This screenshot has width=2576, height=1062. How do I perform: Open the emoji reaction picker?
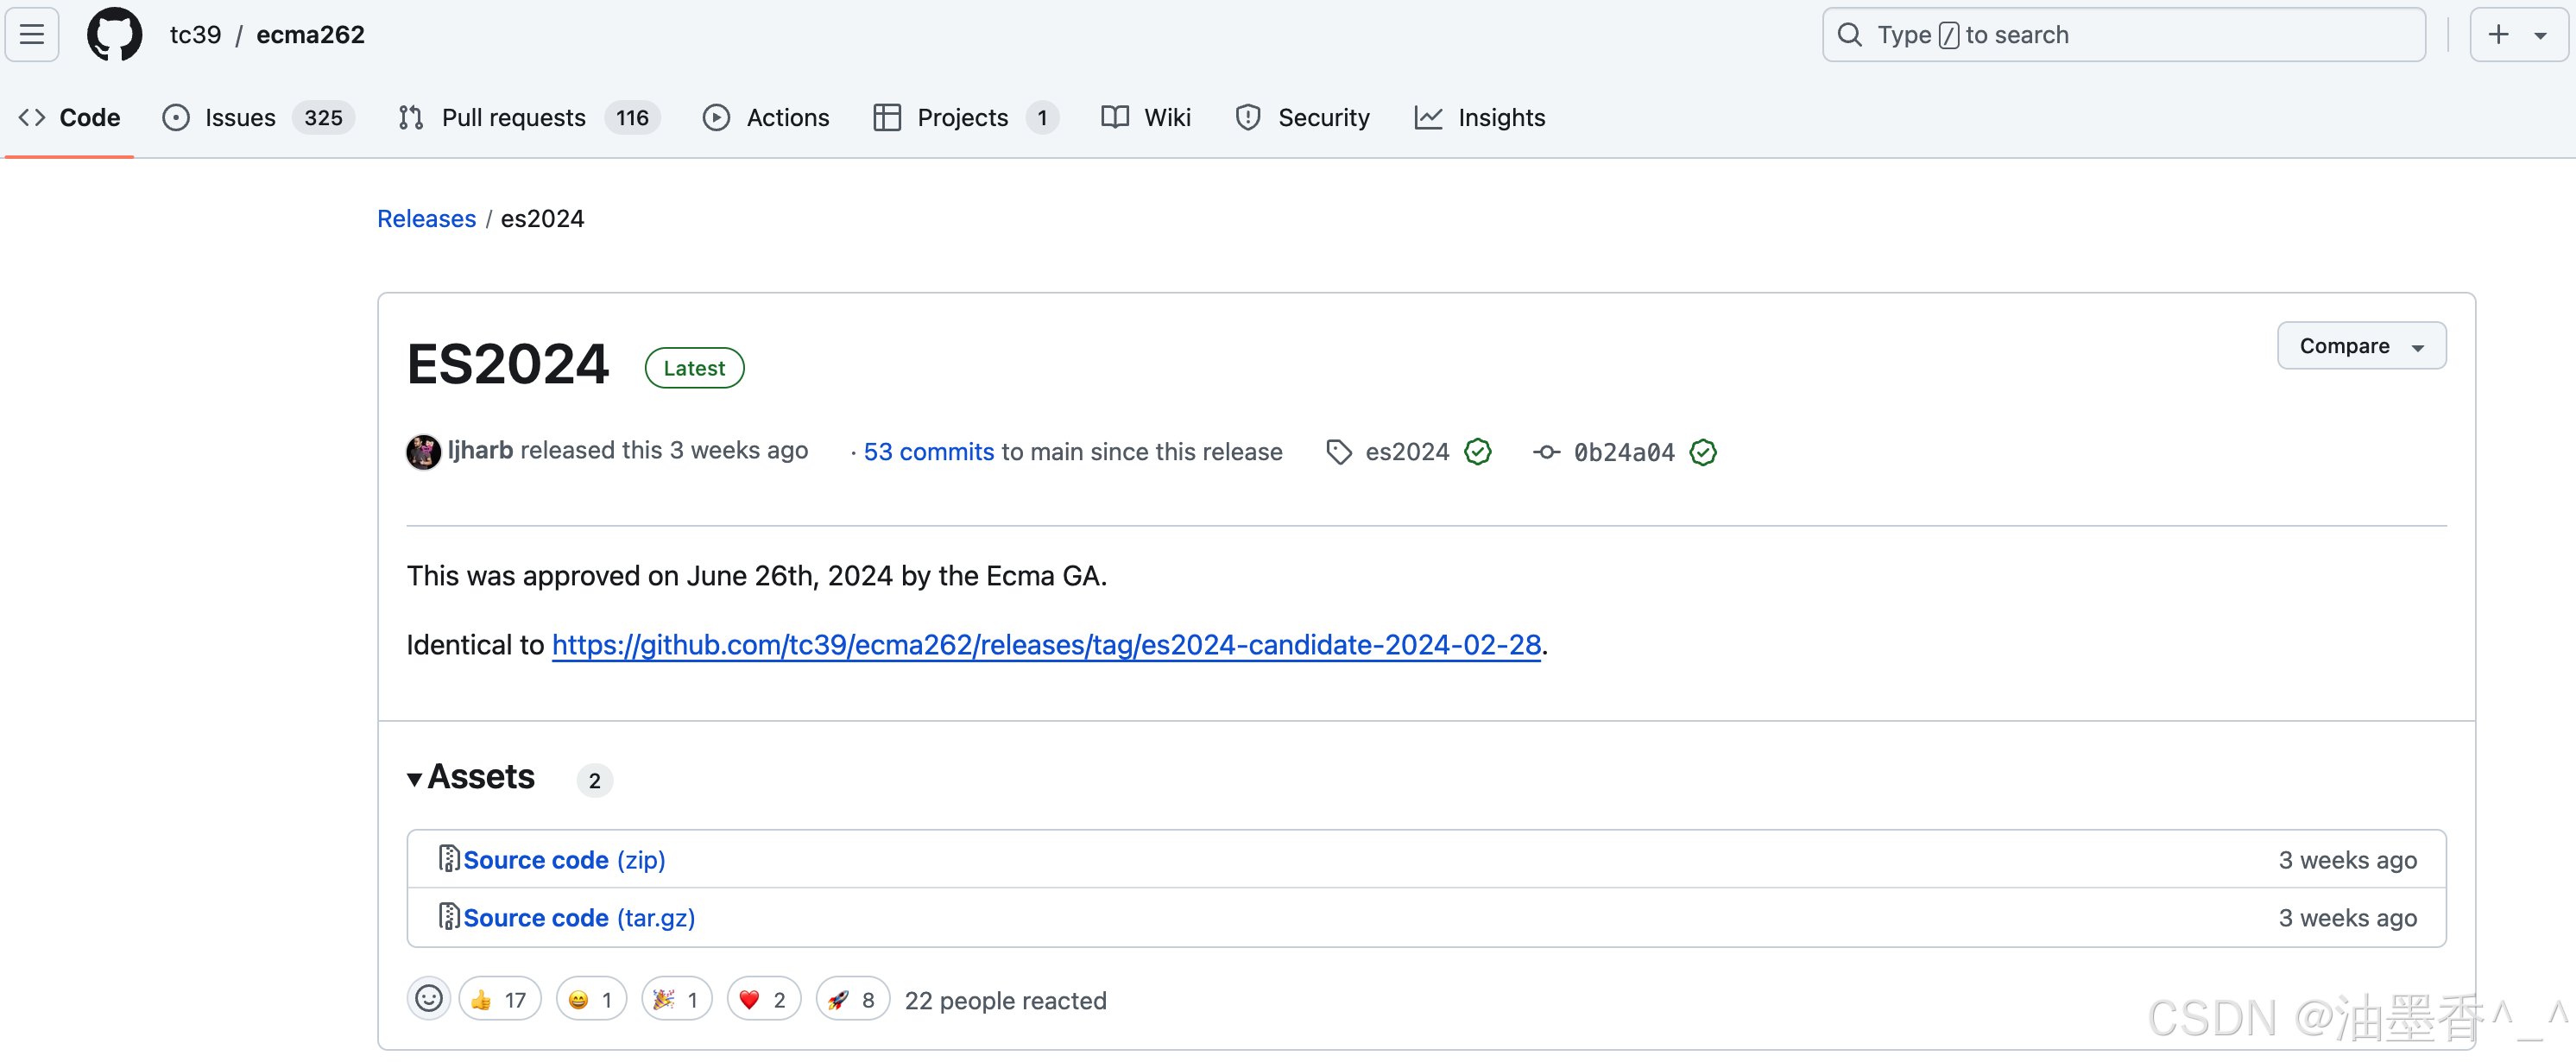coord(429,998)
